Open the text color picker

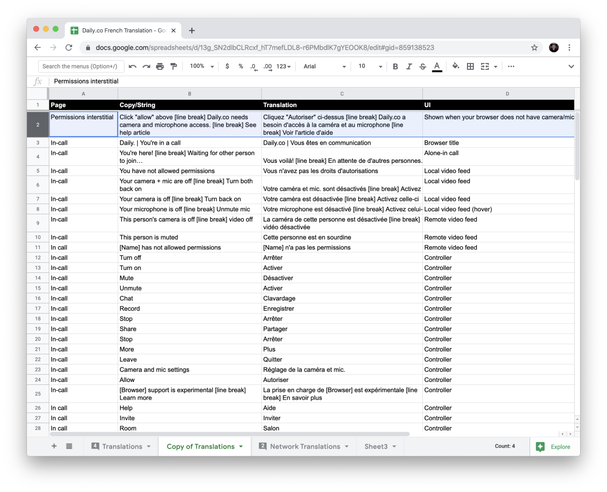click(437, 67)
